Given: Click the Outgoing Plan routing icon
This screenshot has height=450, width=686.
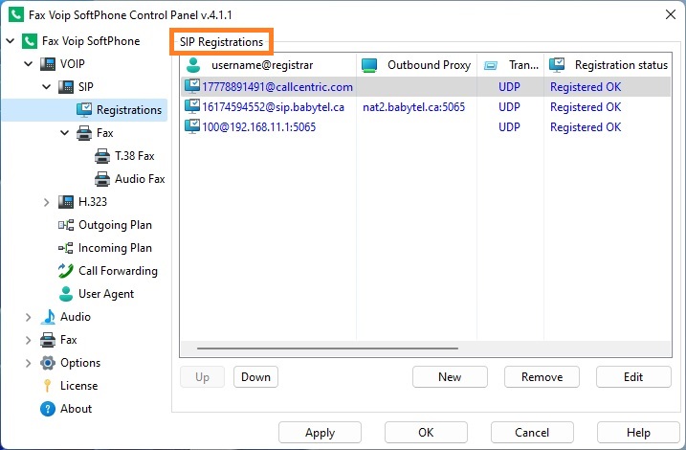Looking at the screenshot, I should (66, 225).
